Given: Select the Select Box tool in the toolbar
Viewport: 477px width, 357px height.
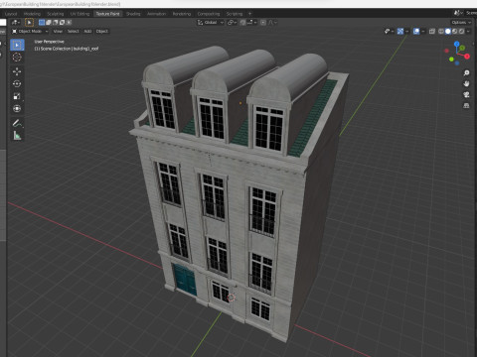Looking at the screenshot, I should (17, 45).
